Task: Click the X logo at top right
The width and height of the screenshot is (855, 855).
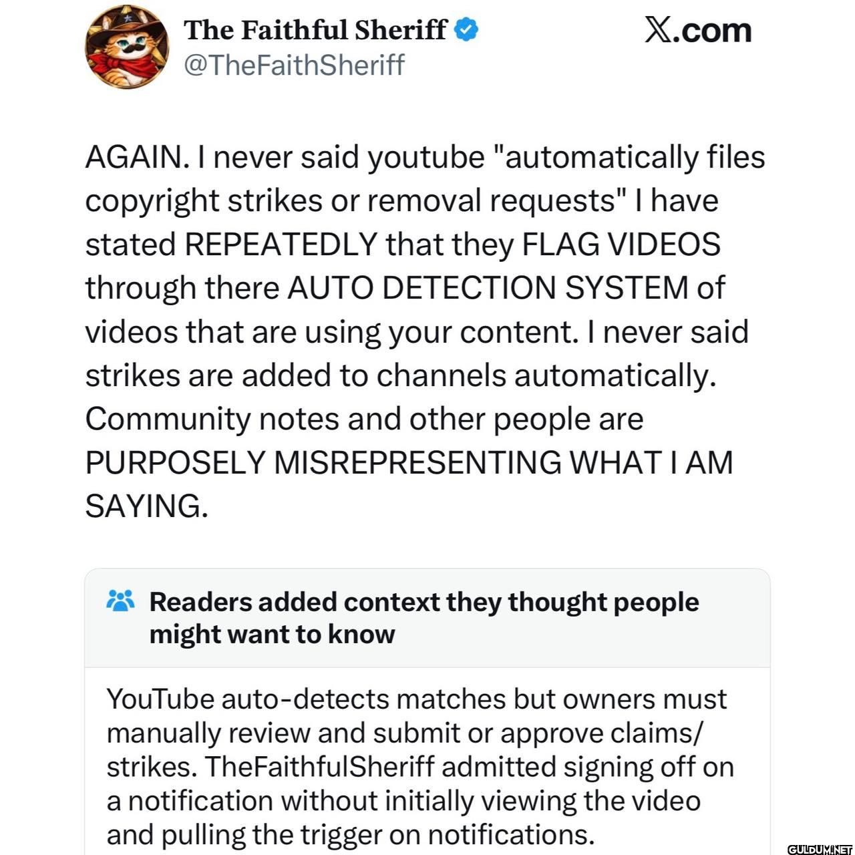Action: click(x=657, y=31)
